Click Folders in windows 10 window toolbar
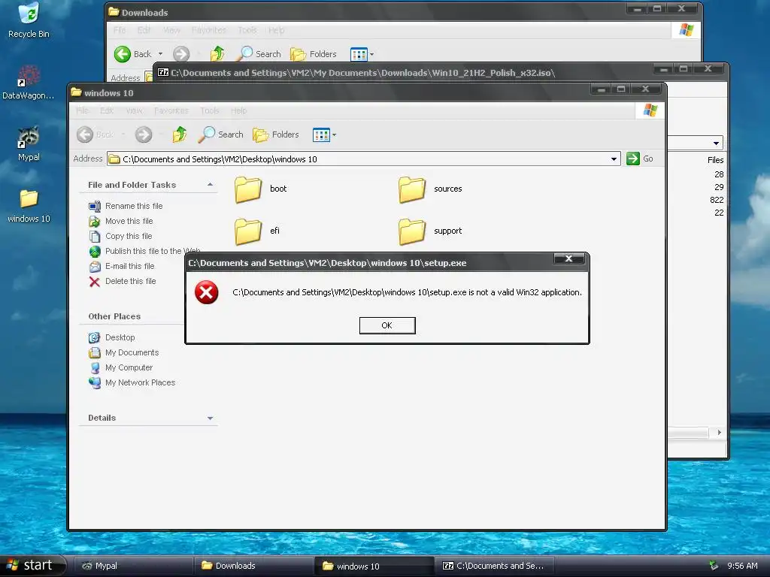This screenshot has height=577, width=770. pos(276,134)
